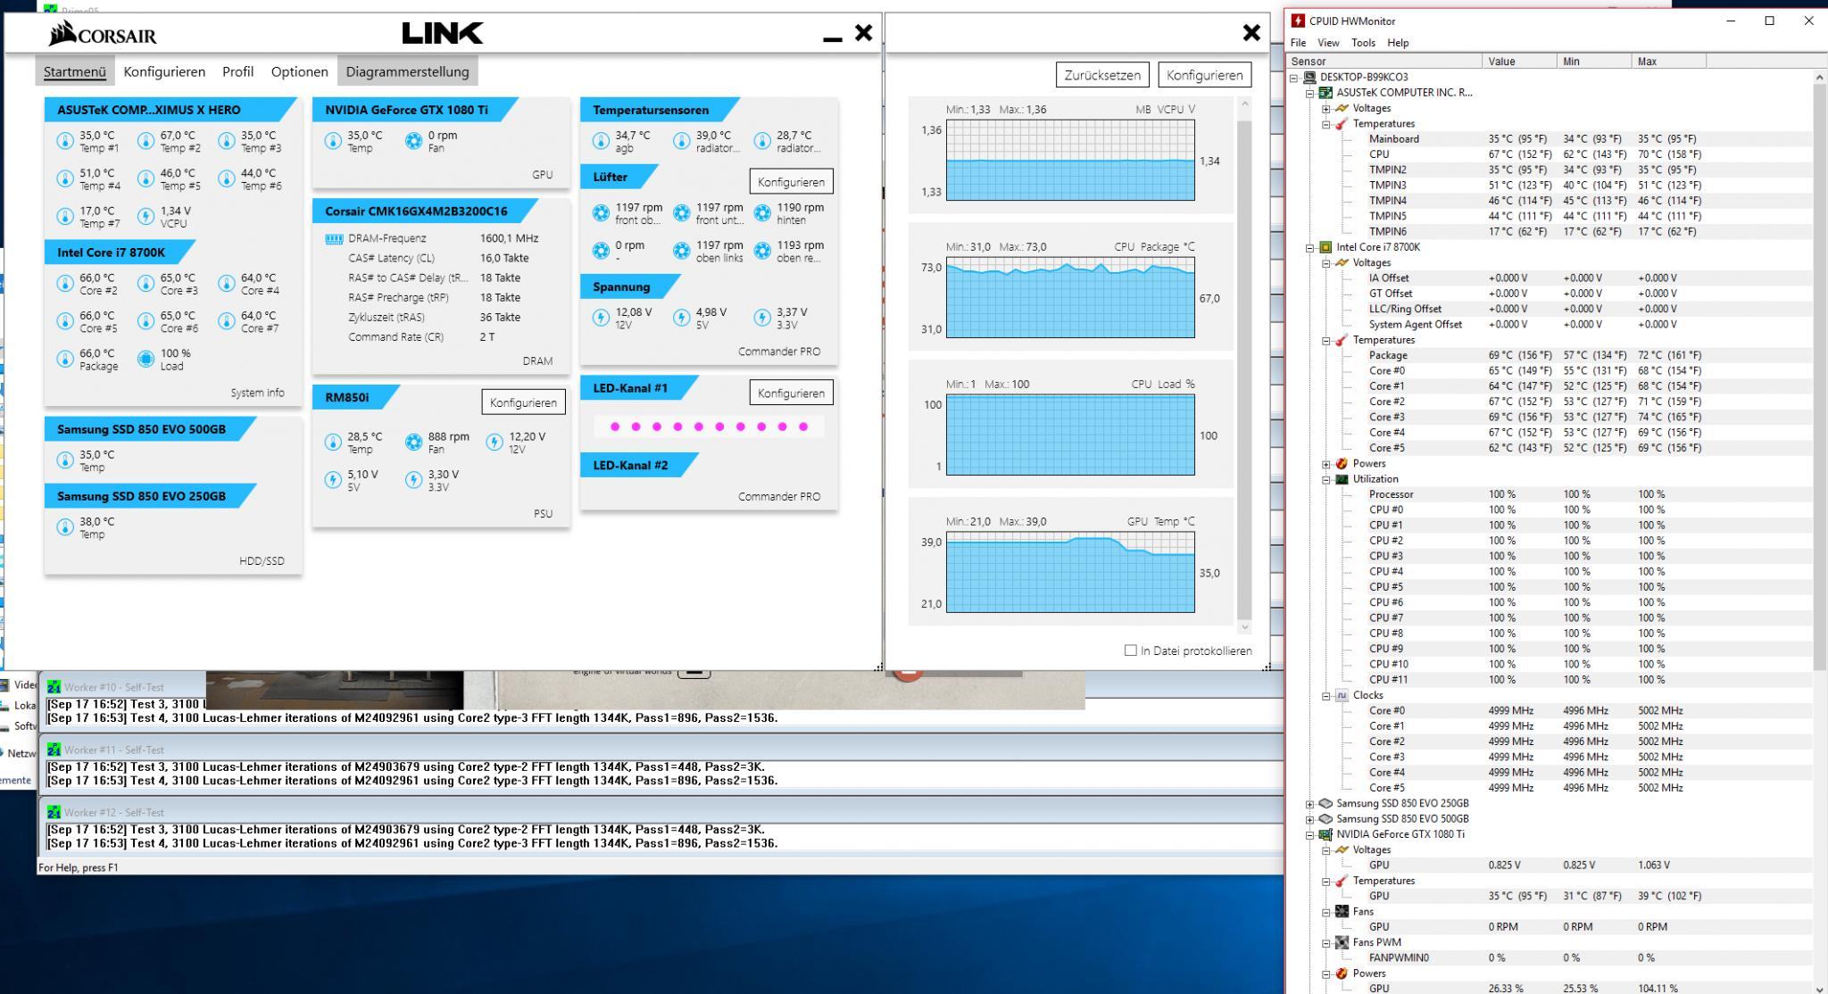Click GPU fan icon showing 0 rpm

tap(413, 141)
